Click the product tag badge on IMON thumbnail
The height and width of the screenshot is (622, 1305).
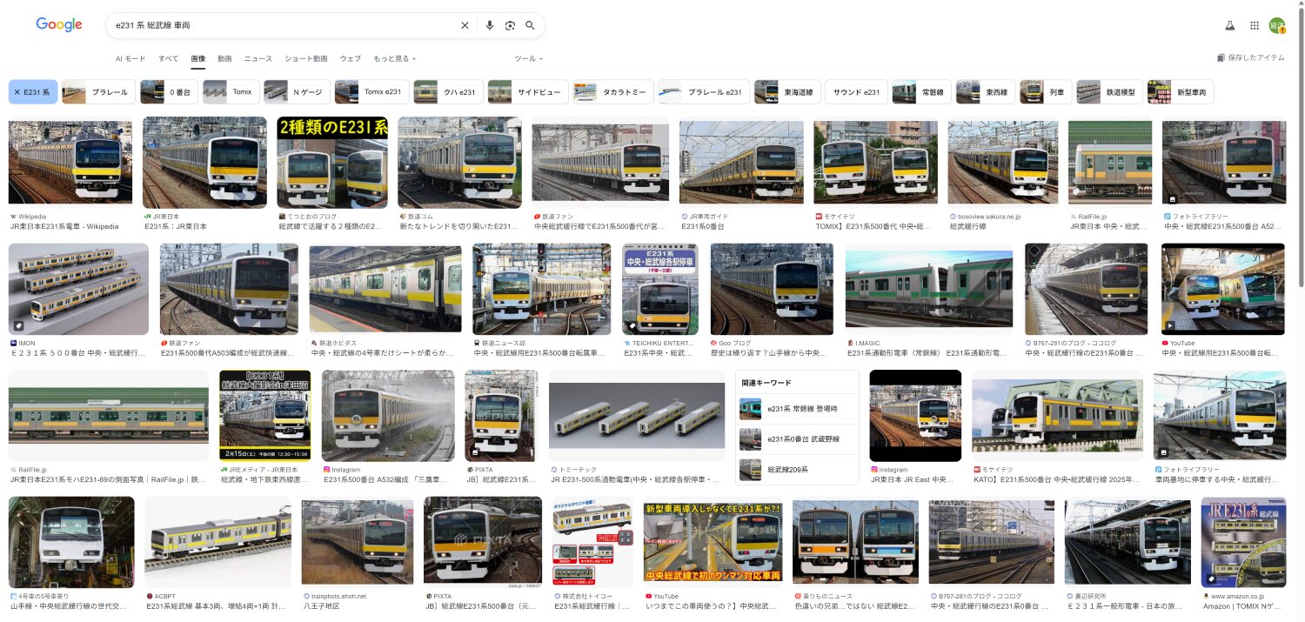[19, 325]
